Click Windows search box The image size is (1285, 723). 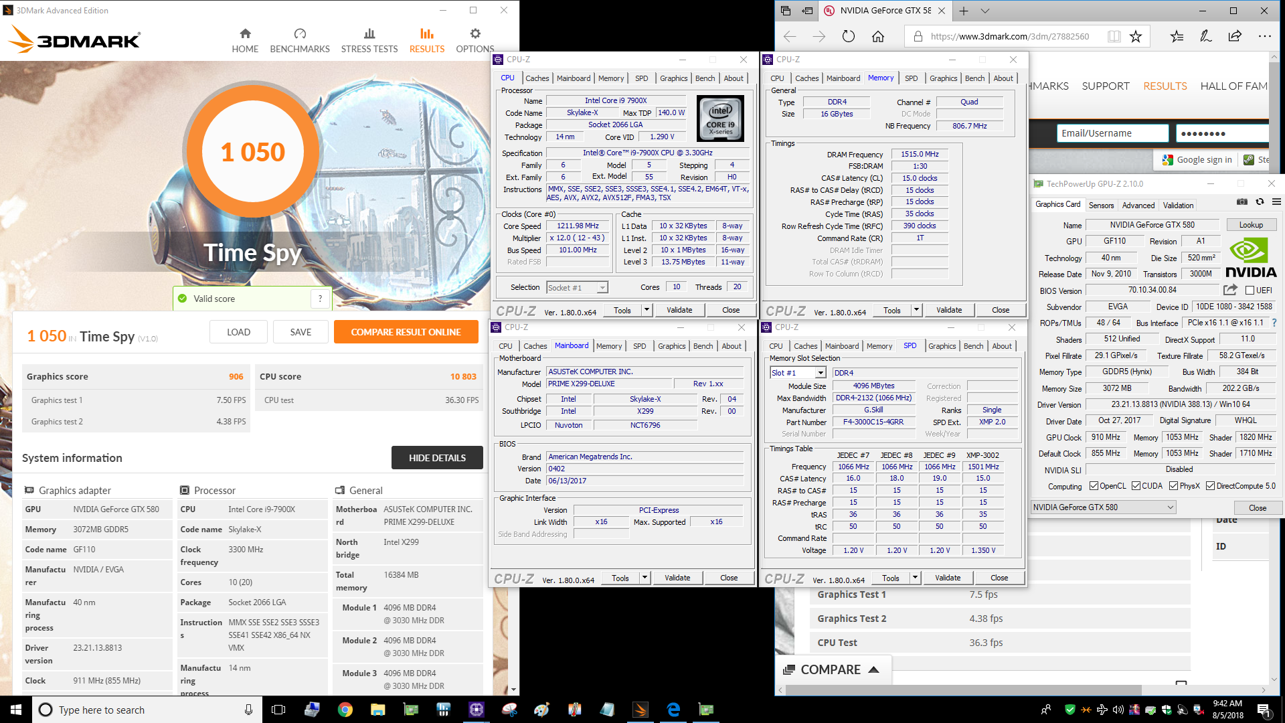coord(147,710)
